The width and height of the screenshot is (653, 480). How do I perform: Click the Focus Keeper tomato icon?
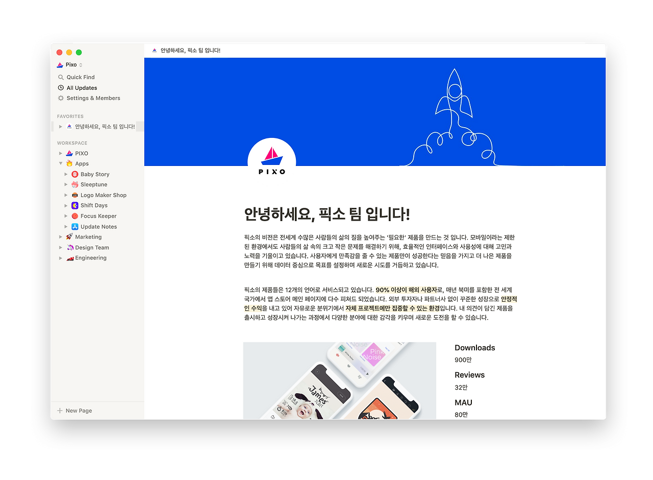pyautogui.click(x=75, y=216)
